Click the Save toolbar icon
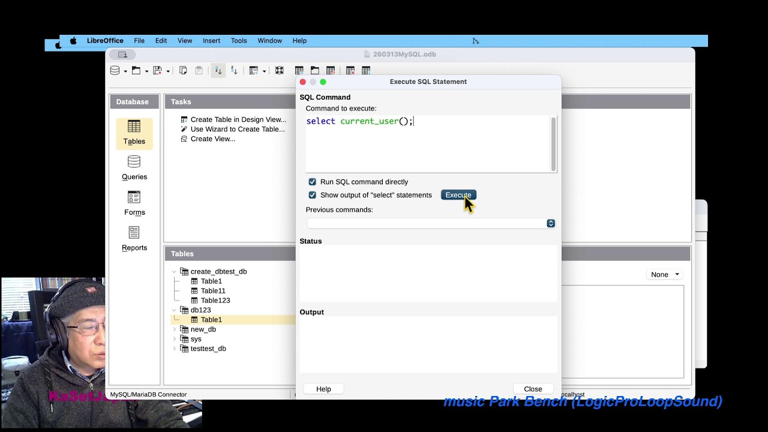Viewport: 768px width, 432px height. [x=157, y=70]
